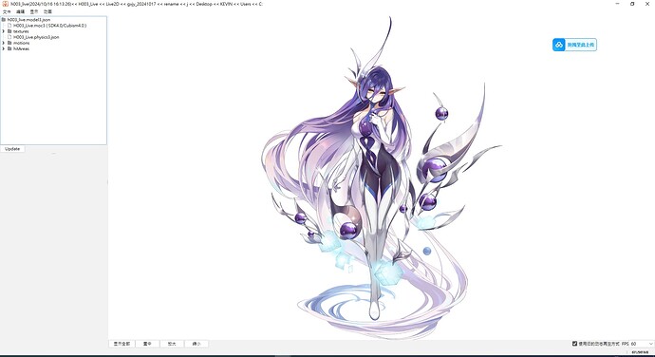Open the FPS 60 dropdown

642,344
